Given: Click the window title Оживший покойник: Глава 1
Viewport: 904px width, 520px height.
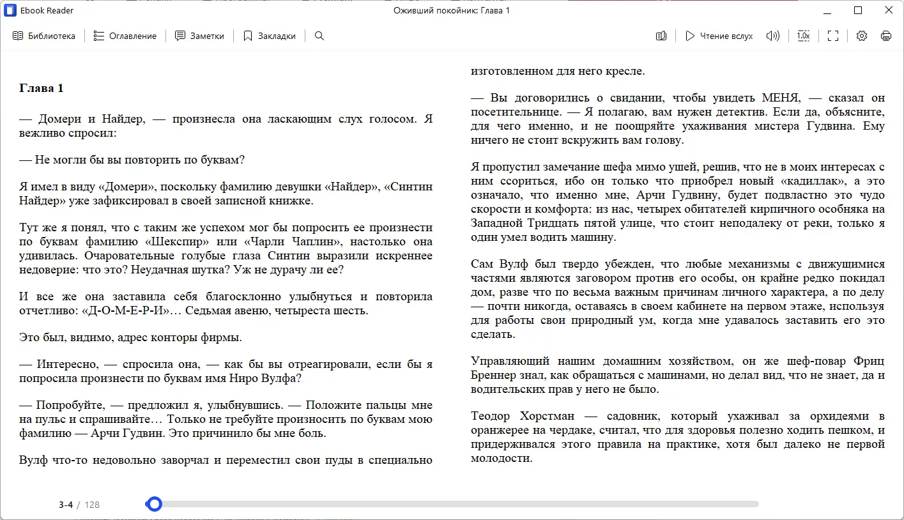Looking at the screenshot, I should click(452, 10).
